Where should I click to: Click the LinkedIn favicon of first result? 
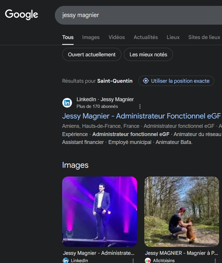(x=67, y=103)
